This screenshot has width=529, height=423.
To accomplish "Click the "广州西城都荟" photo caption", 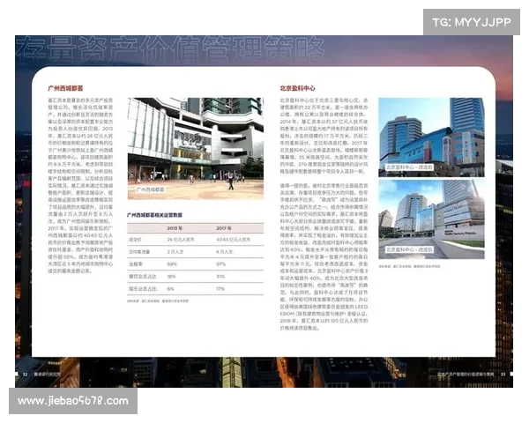I will pos(150,189).
